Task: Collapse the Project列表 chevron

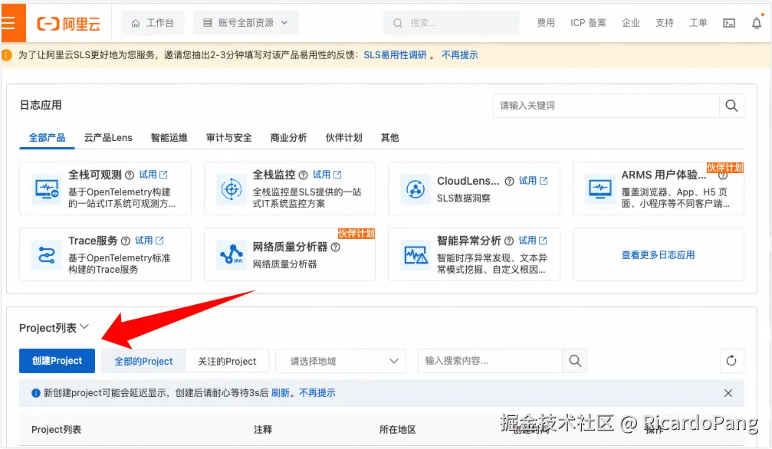Action: point(84,327)
